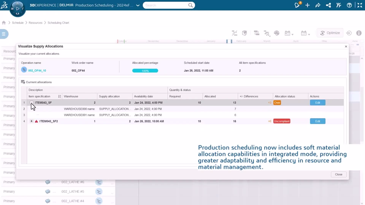Open the side menu hamburger button

coord(4,34)
